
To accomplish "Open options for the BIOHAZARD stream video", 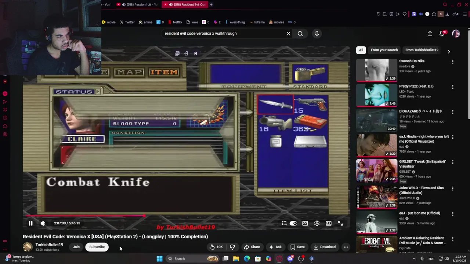I will [x=453, y=112].
